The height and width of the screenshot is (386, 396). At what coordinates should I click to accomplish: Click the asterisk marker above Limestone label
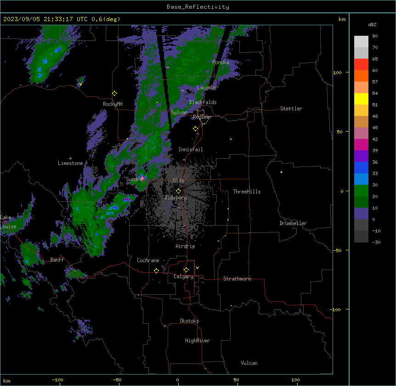pos(70,159)
